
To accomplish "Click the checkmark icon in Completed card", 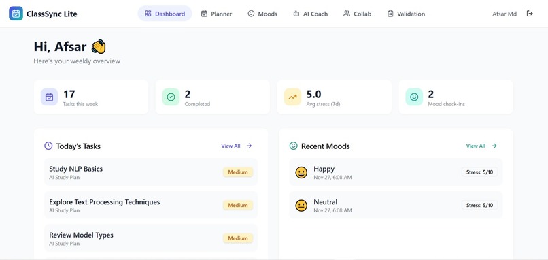I will pos(171,97).
